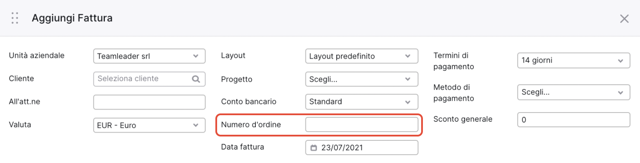Select the Numero d'ordine input field
This screenshot has height=163, width=640.
(x=362, y=125)
